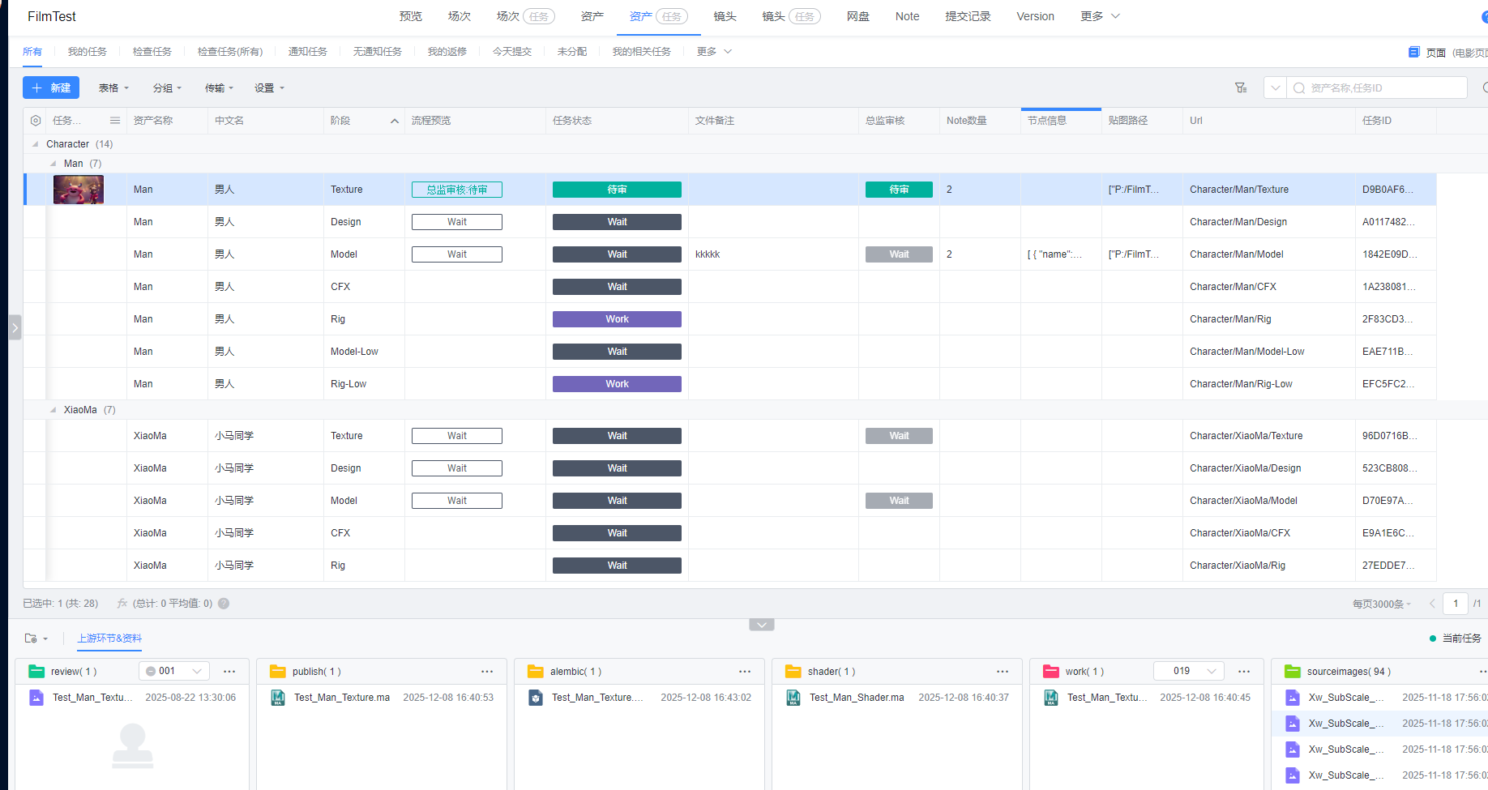Open the work version dropdown 019
The image size is (1488, 790).
point(1189,671)
